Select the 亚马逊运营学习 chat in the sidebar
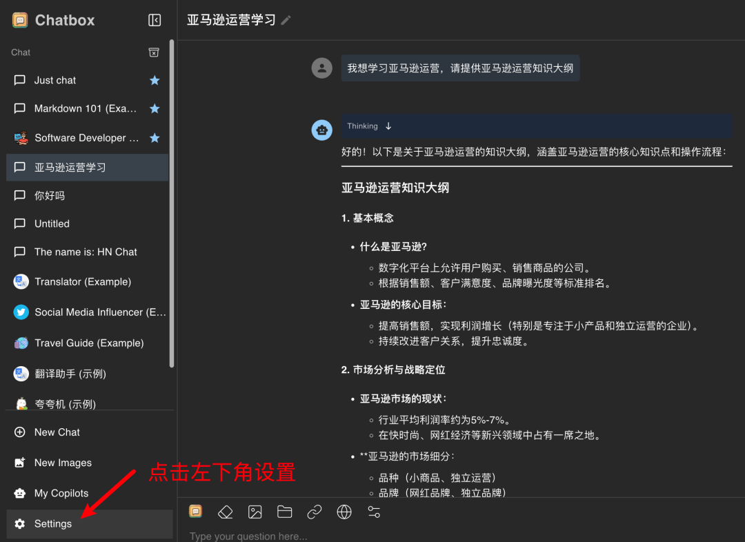The width and height of the screenshot is (745, 542). 88,167
